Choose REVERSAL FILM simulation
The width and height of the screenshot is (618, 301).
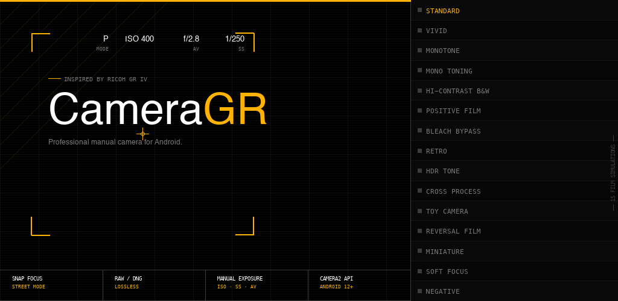click(514, 231)
